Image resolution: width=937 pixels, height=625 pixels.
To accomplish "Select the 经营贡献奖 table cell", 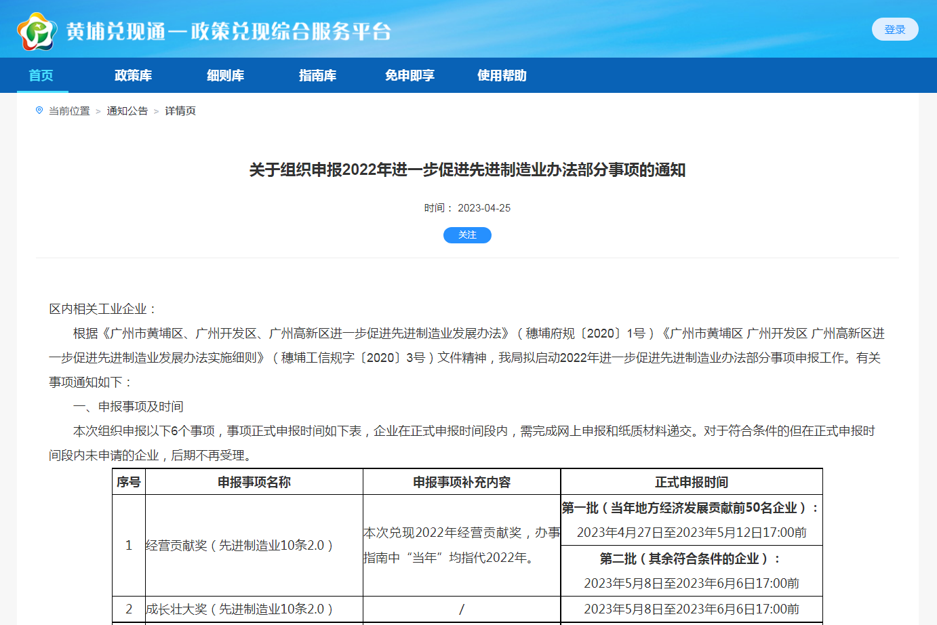I will pos(239,546).
